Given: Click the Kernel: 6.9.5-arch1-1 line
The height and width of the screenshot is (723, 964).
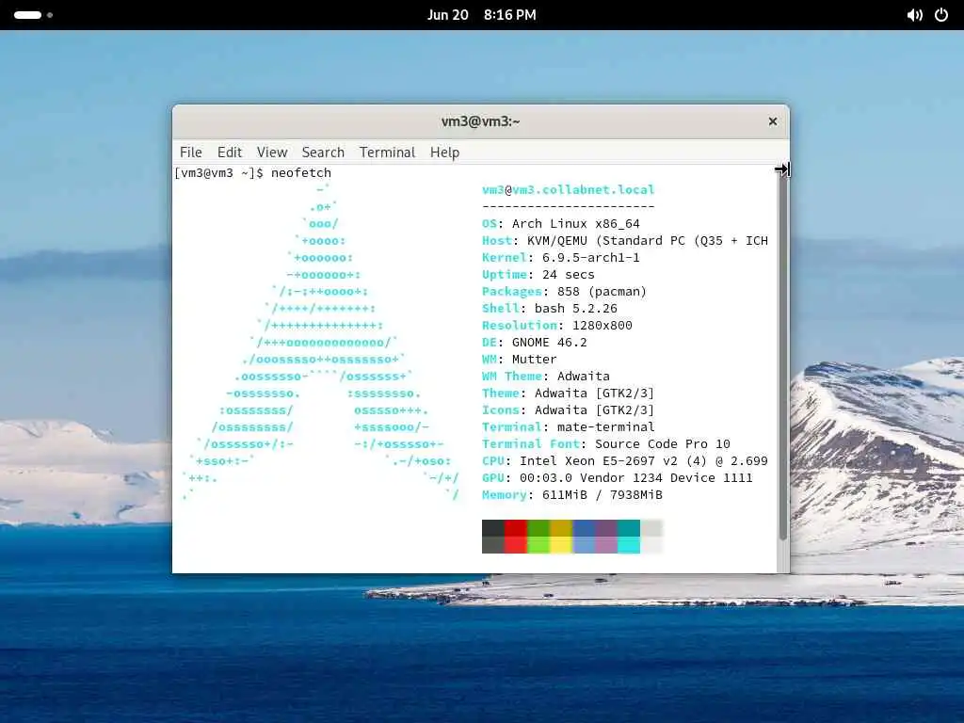Looking at the screenshot, I should click(x=561, y=258).
